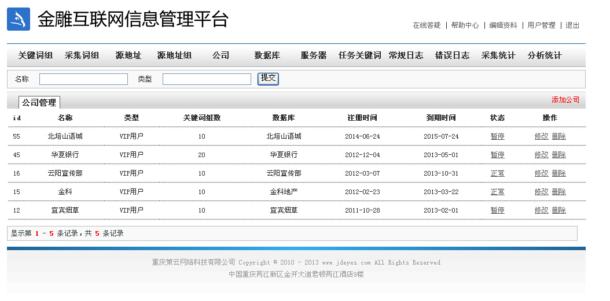Go to the 服务器 menu item

click(313, 55)
